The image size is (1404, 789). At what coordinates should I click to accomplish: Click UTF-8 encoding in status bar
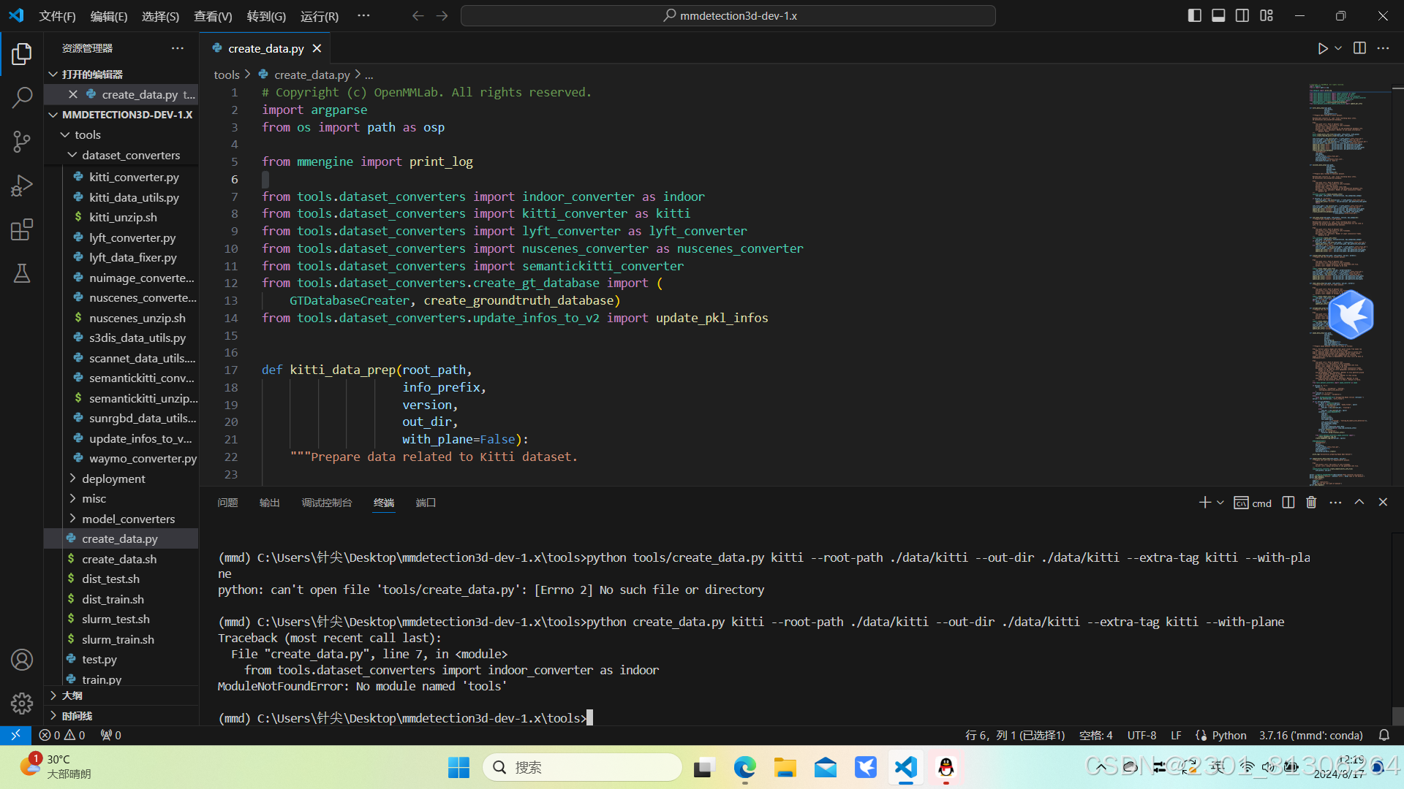tap(1141, 736)
